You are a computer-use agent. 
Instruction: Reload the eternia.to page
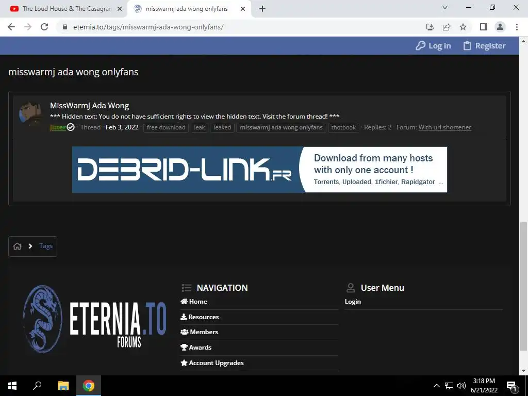[44, 27]
